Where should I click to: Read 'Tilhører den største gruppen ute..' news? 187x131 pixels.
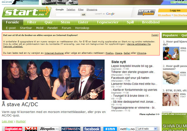click(133, 72)
